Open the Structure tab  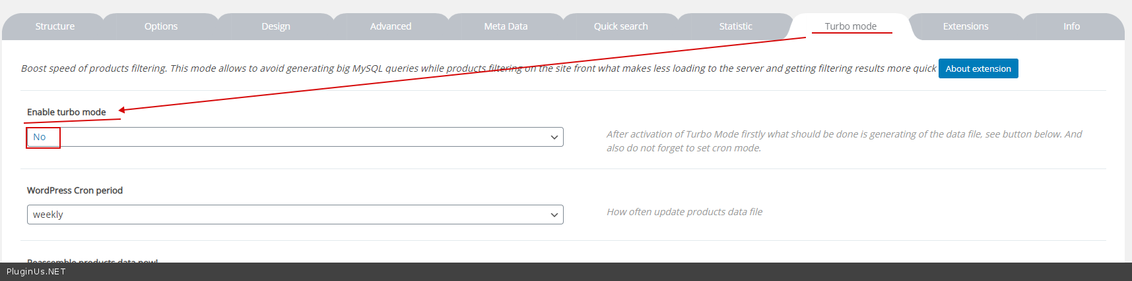pos(55,26)
